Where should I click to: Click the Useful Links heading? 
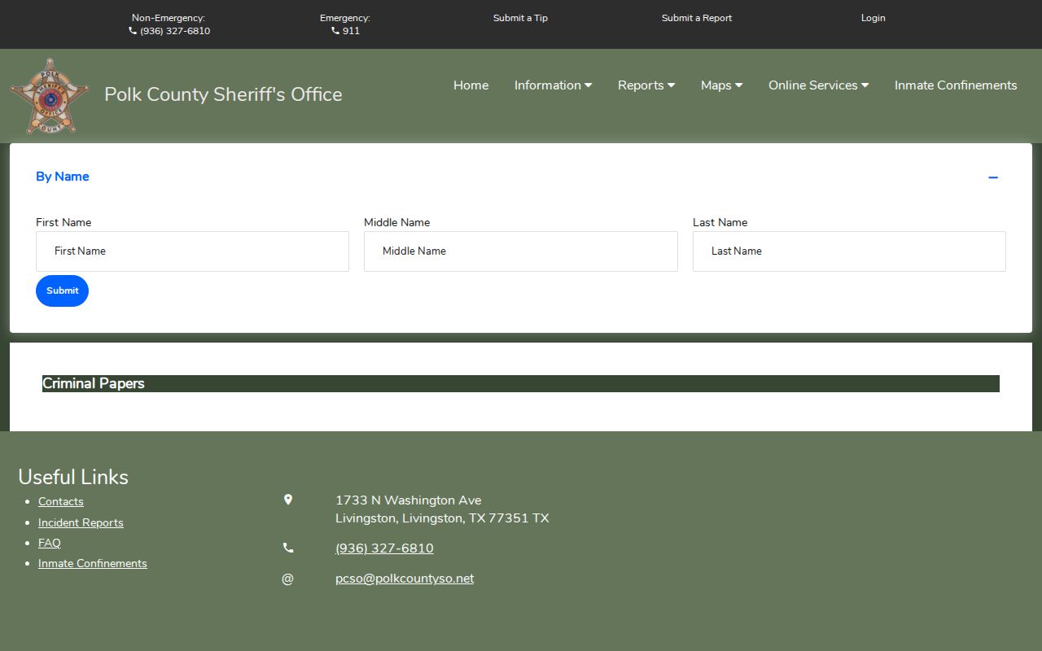tap(73, 477)
